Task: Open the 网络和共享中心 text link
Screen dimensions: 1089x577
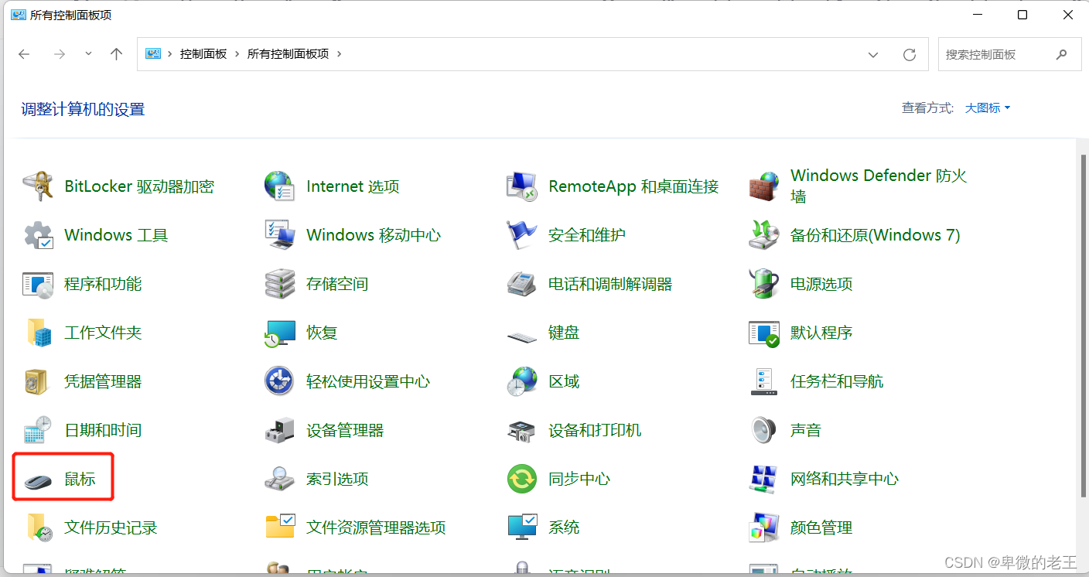Action: 845,479
